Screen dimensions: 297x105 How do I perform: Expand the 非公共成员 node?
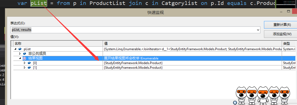[x=20, y=54]
